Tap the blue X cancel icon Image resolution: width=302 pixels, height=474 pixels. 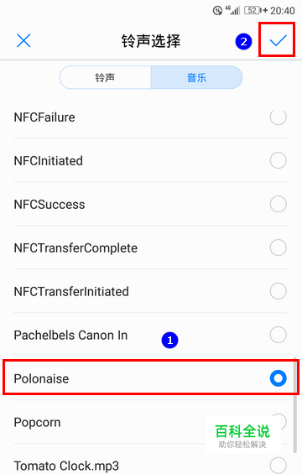pos(23,40)
